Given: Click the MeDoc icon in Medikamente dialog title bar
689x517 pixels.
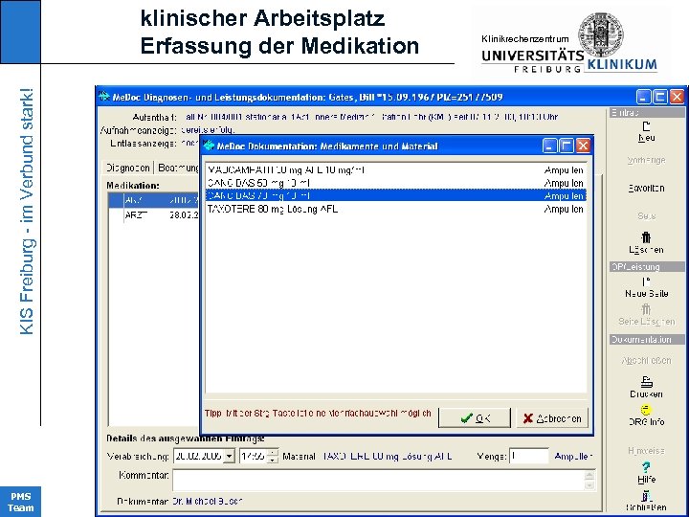Looking at the screenshot, I should [209, 146].
